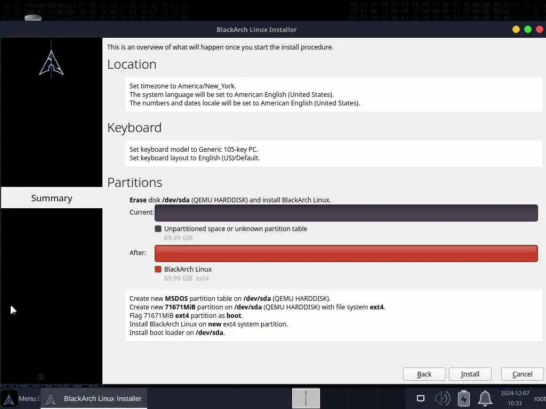Minimize with the yellow window button

click(516, 30)
